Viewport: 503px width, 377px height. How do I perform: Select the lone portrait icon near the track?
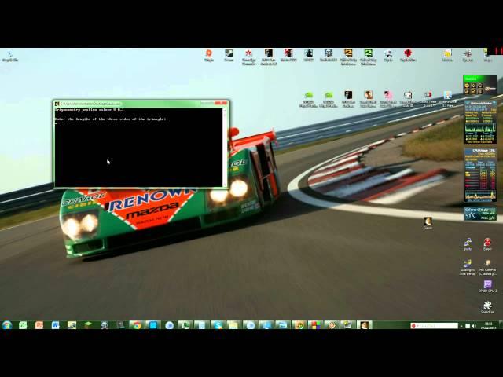tap(428, 223)
